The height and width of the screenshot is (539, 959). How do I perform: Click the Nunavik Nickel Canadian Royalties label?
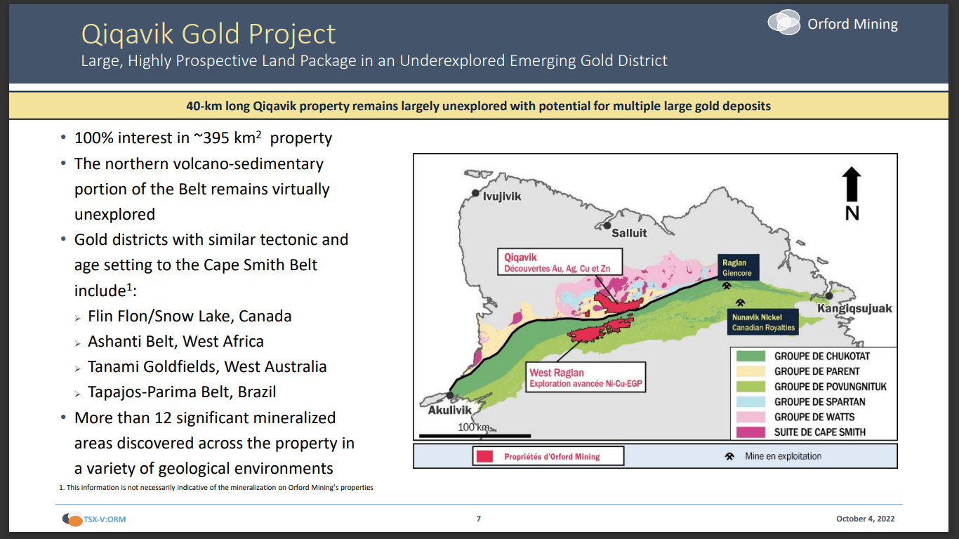tap(762, 321)
